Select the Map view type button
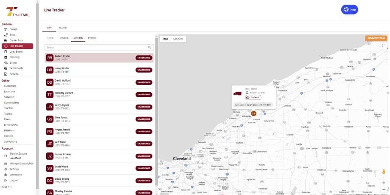This screenshot has width=390, height=195. (x=165, y=39)
